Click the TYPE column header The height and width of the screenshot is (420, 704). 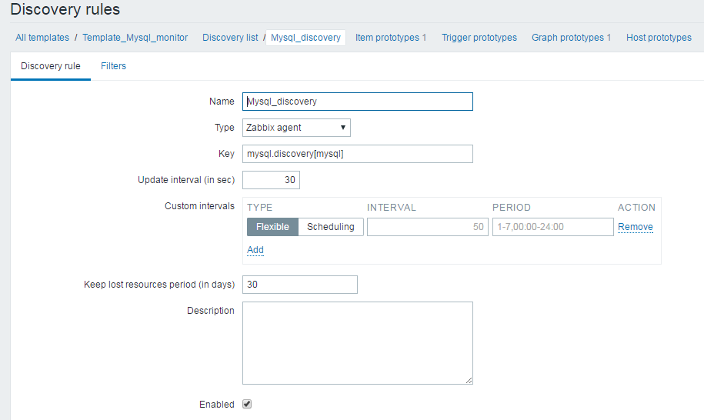coord(259,208)
